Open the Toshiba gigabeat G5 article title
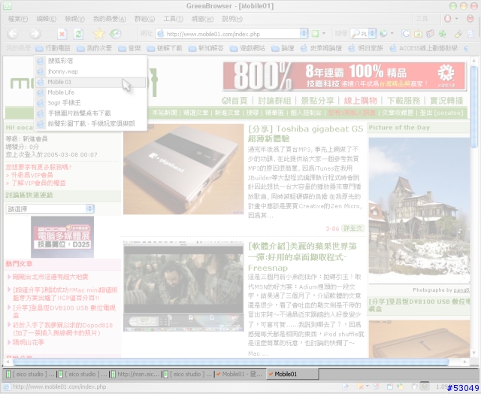Screen dimensions: 481x394 pyautogui.click(x=306, y=134)
